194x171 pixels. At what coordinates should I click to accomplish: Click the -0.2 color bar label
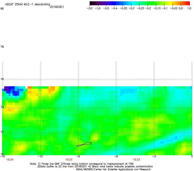coord(148,8)
